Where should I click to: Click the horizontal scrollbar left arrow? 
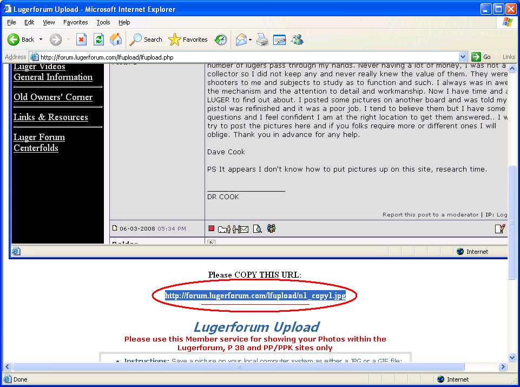(x=7, y=367)
